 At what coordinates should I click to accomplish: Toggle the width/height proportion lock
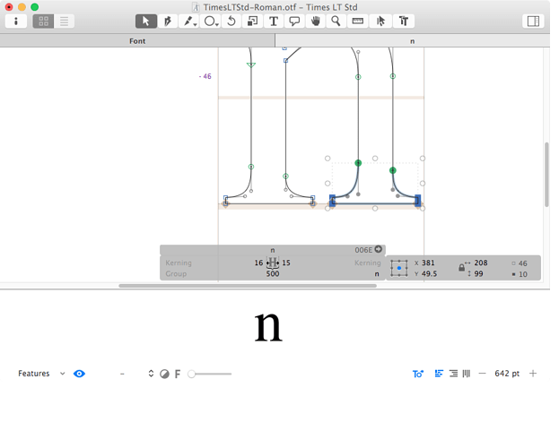[461, 268]
